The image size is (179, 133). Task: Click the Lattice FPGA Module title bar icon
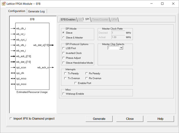pyautogui.click(x=3, y=4)
